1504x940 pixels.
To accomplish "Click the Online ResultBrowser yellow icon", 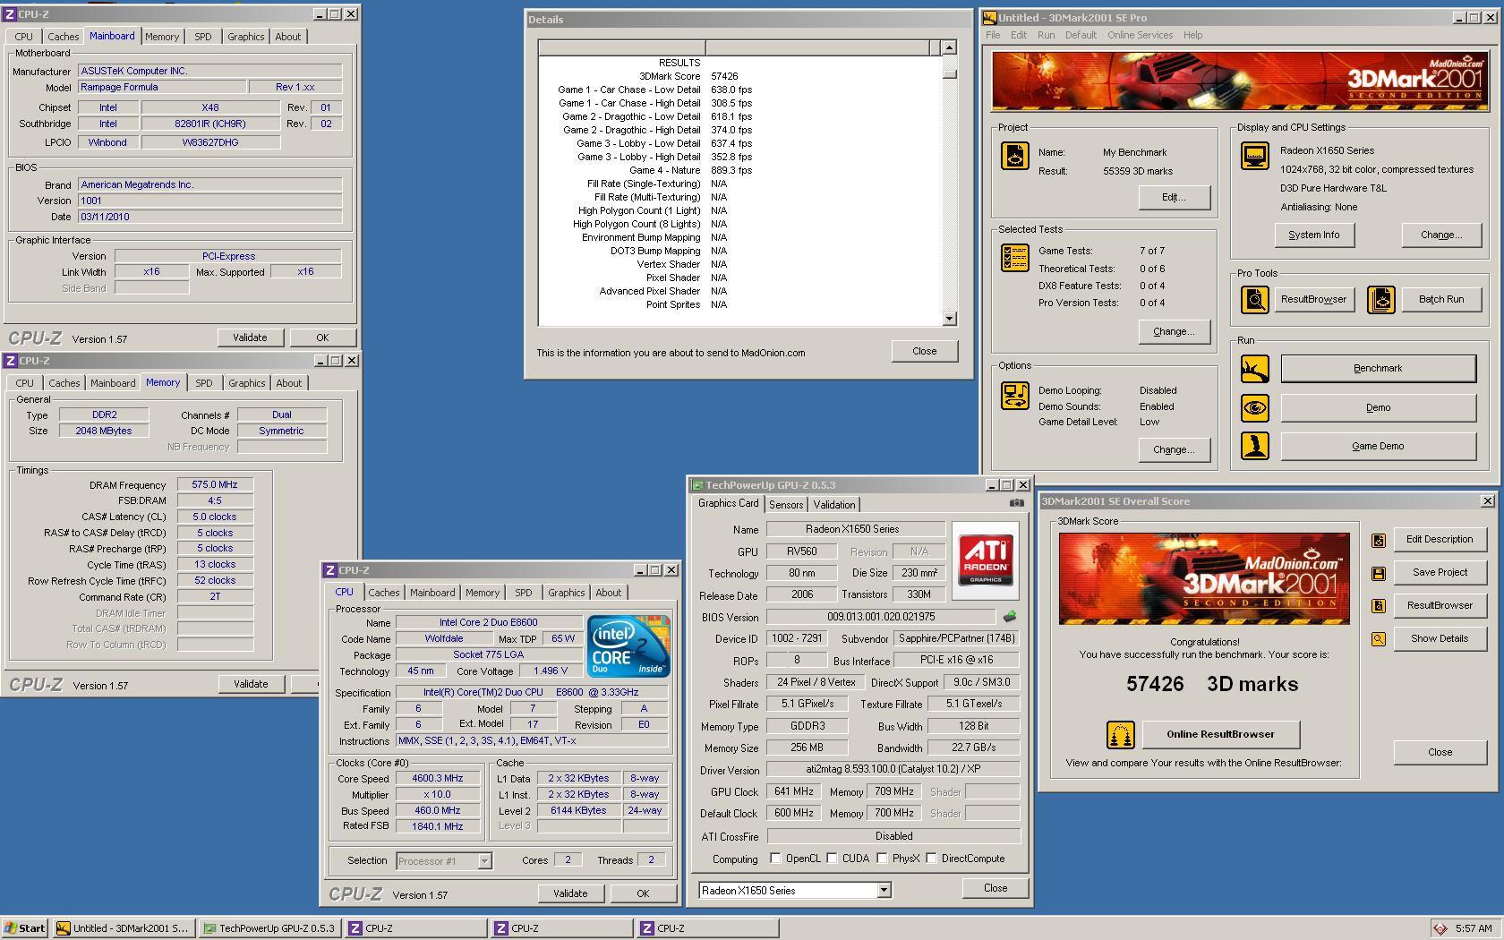I will [1120, 734].
